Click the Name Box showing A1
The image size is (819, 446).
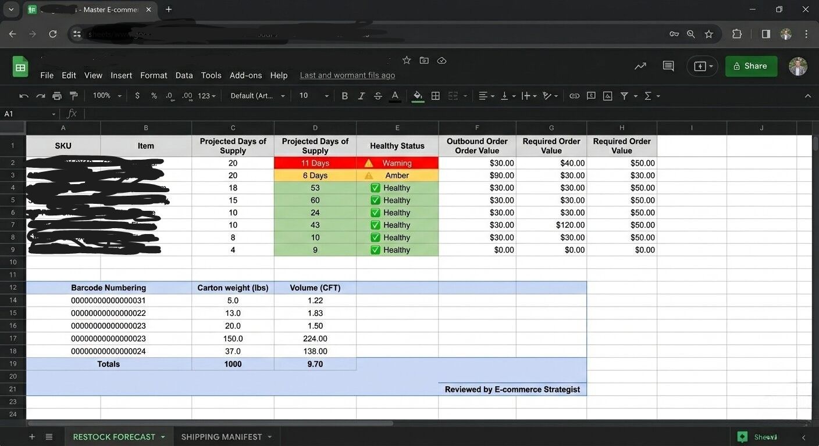click(29, 114)
